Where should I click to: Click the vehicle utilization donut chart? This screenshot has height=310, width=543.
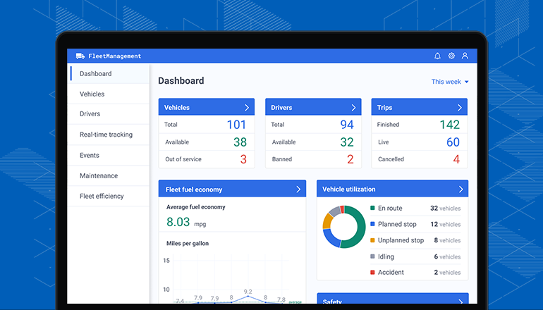tap(344, 227)
